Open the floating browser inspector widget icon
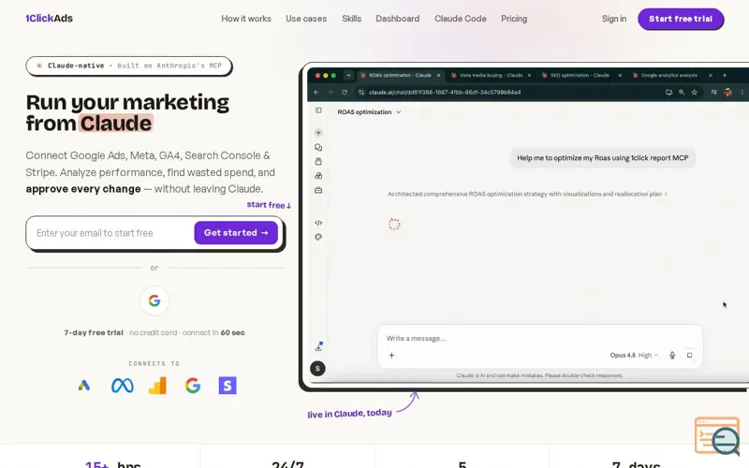The image size is (749, 468). click(717, 436)
